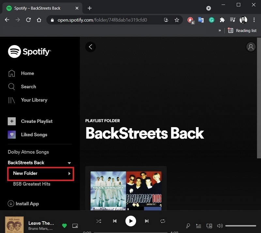261x233 pixels.
Task: Switch to the Spotify browser tab
Action: point(39,8)
